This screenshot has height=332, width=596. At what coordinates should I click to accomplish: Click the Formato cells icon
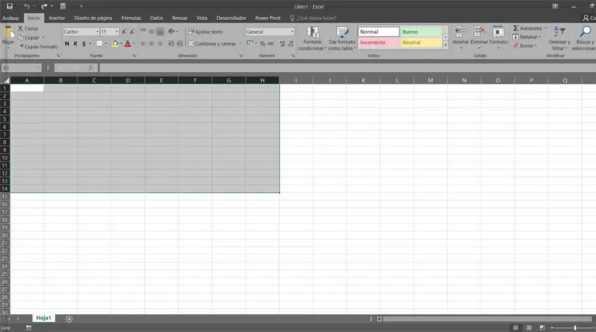coord(498,32)
